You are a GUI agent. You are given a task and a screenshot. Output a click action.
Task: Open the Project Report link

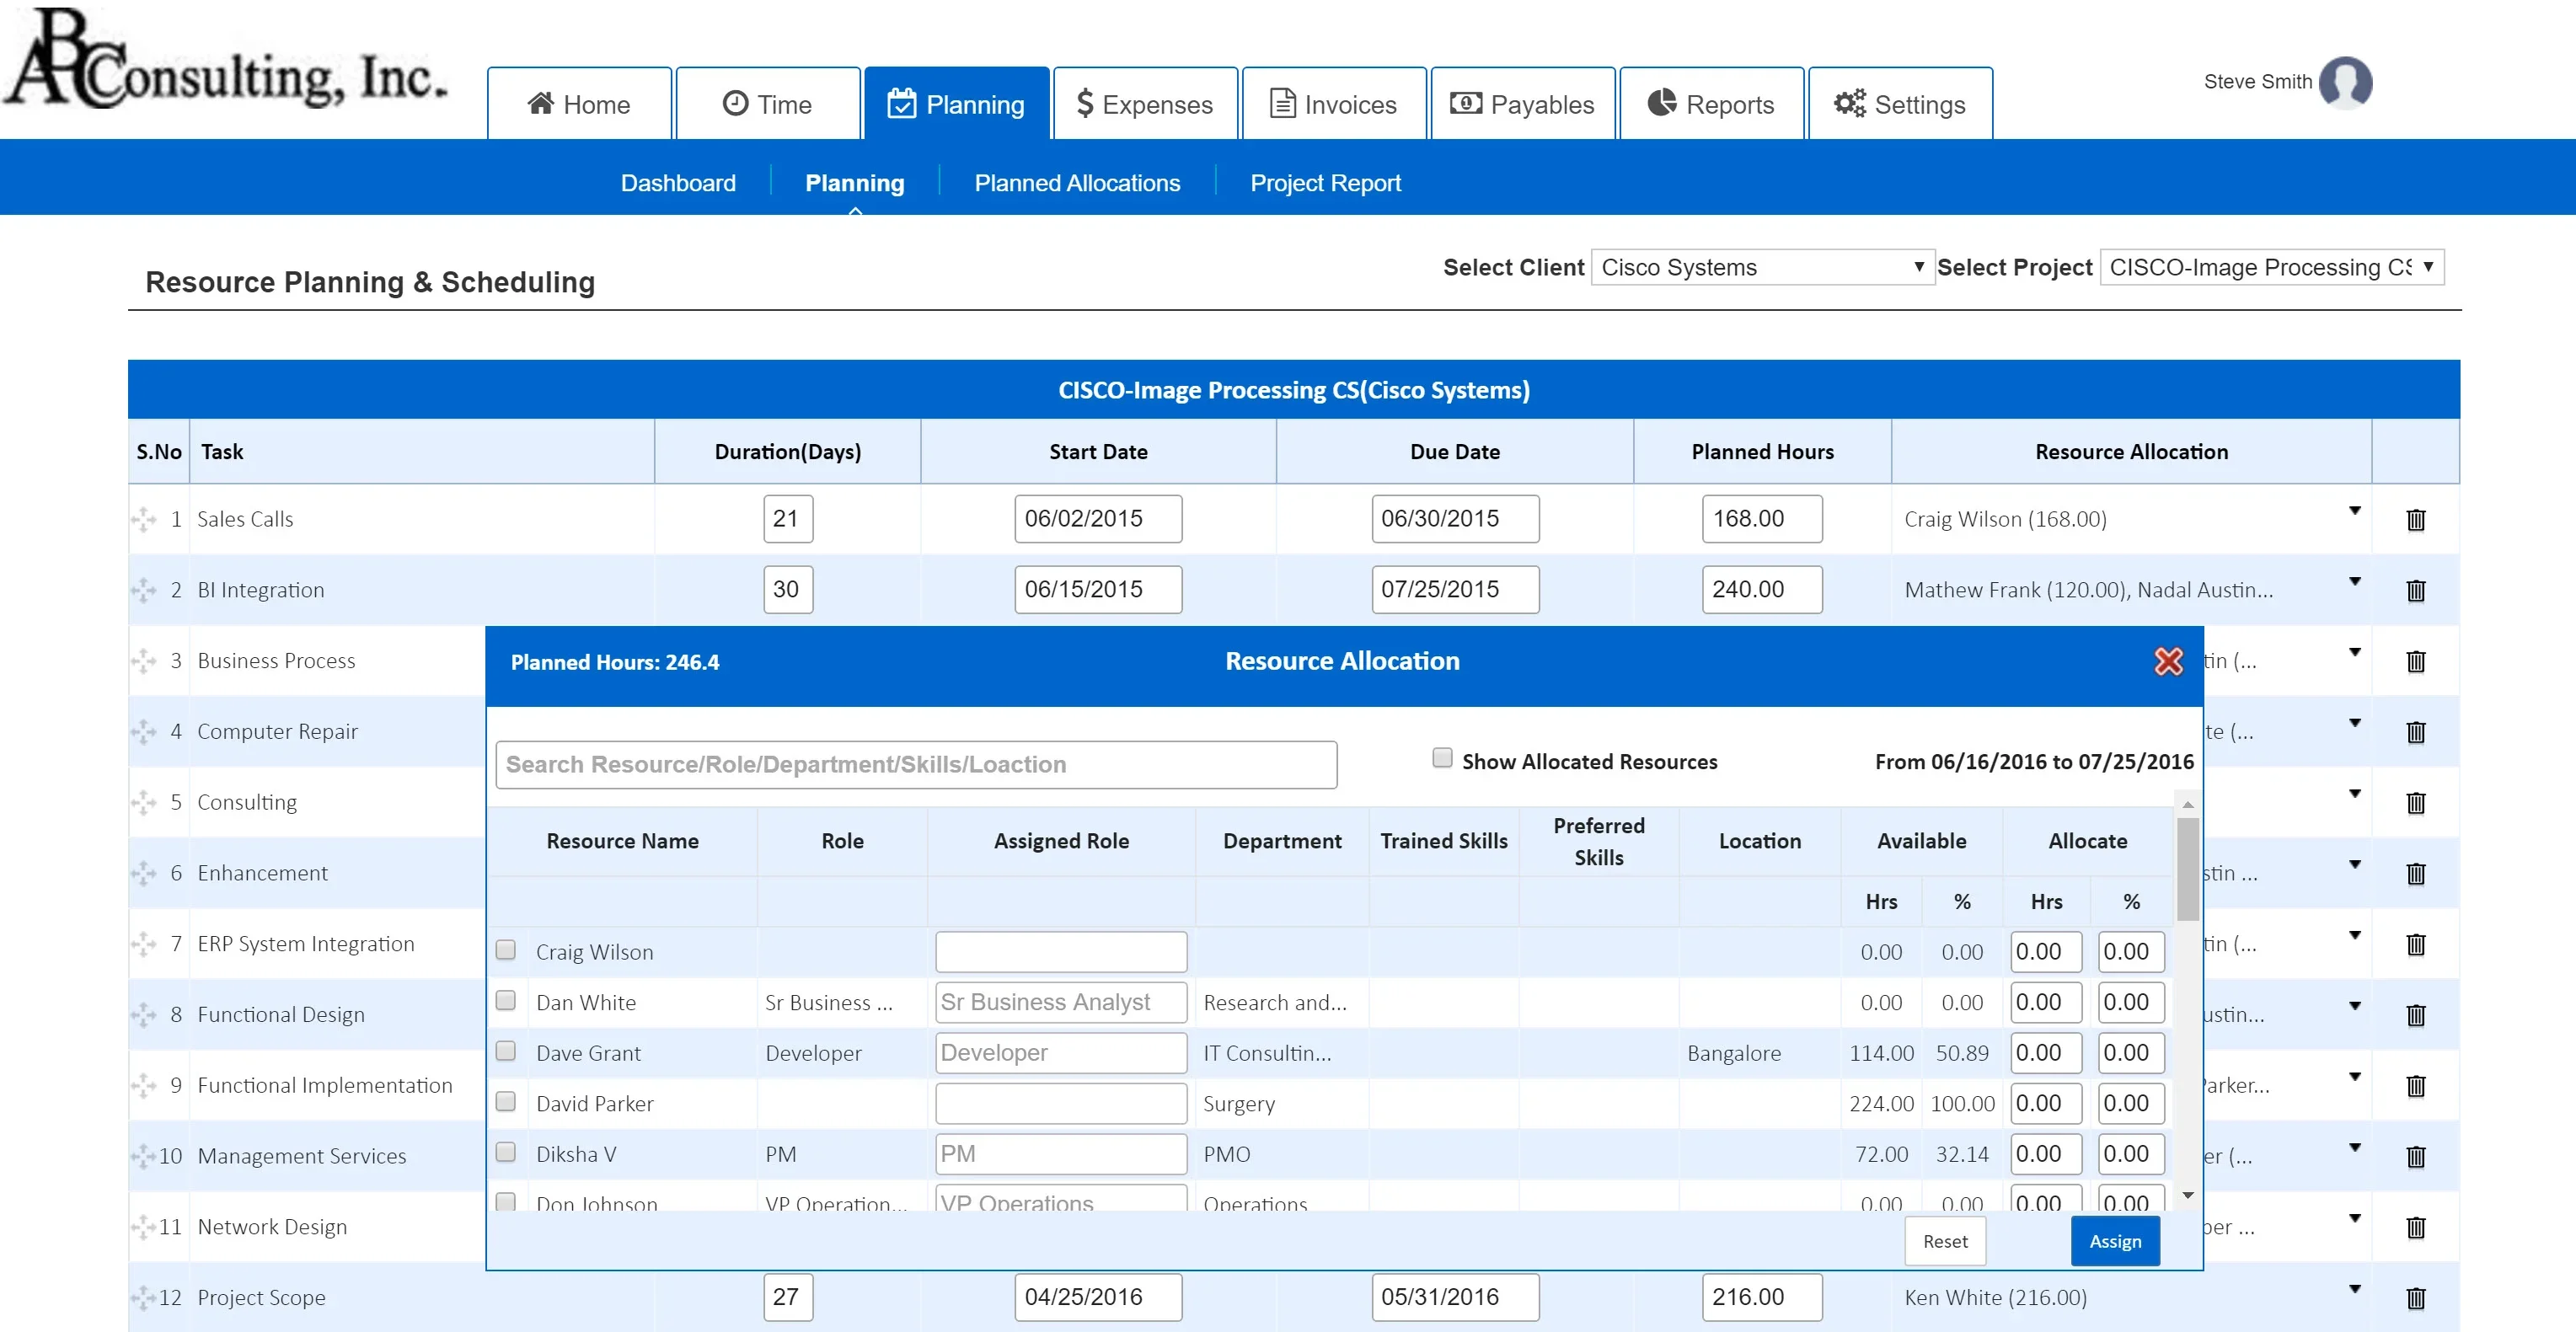[1325, 183]
